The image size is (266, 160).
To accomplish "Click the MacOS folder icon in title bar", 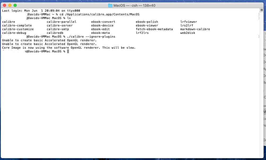I will click(110, 5).
